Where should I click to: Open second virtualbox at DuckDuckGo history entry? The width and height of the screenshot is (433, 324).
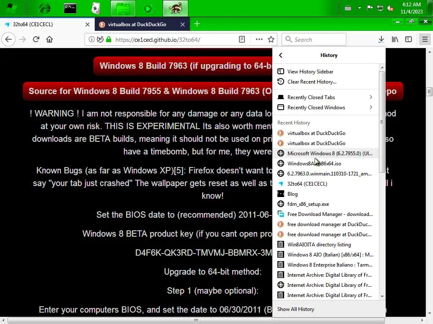pos(325,143)
